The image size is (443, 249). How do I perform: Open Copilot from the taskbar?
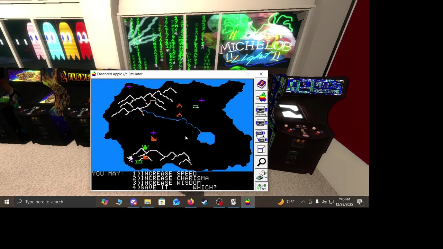click(x=105, y=202)
